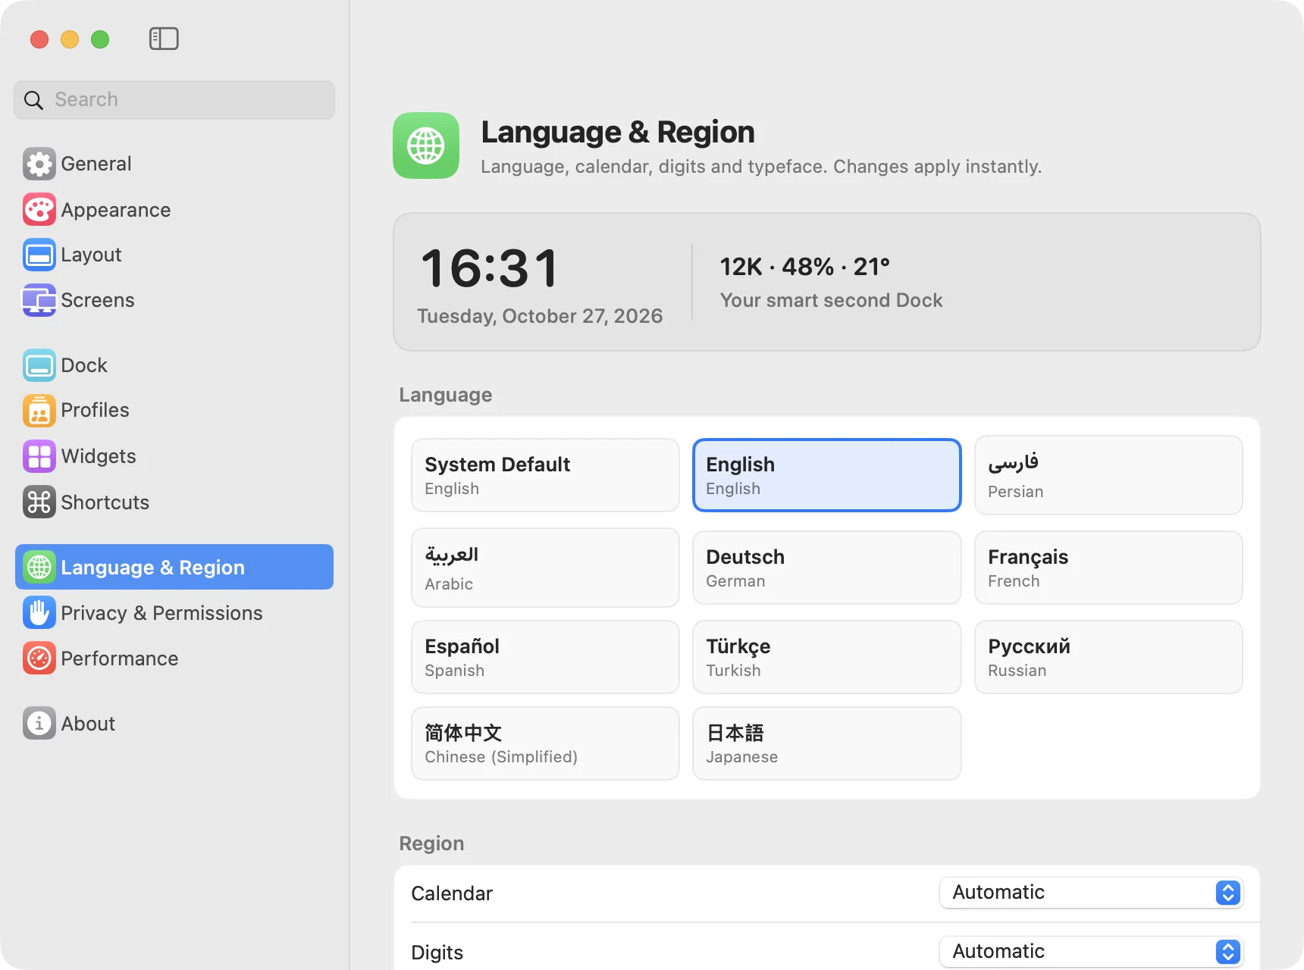Click the Widgets grid icon

[39, 456]
